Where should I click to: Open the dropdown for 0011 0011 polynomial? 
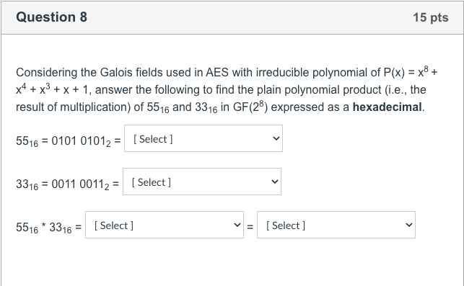pos(202,182)
